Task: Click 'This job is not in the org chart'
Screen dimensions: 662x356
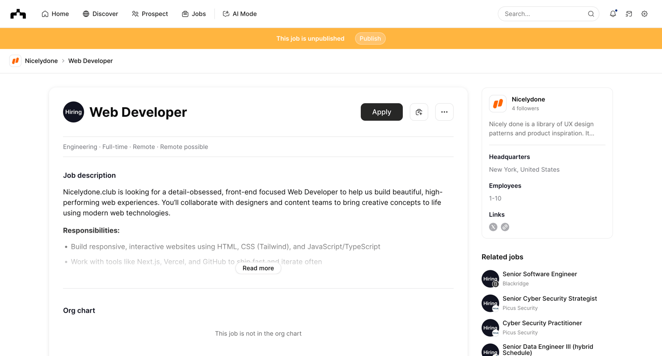Action: (258, 334)
